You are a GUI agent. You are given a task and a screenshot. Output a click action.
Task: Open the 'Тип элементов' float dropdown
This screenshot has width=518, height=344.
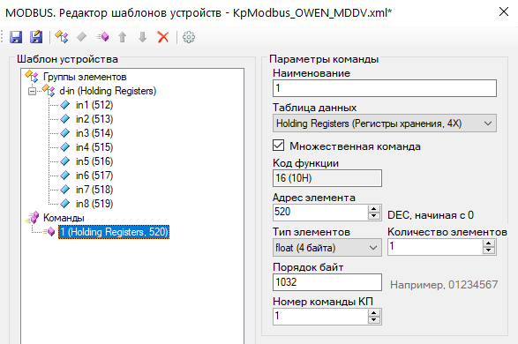[x=327, y=248]
